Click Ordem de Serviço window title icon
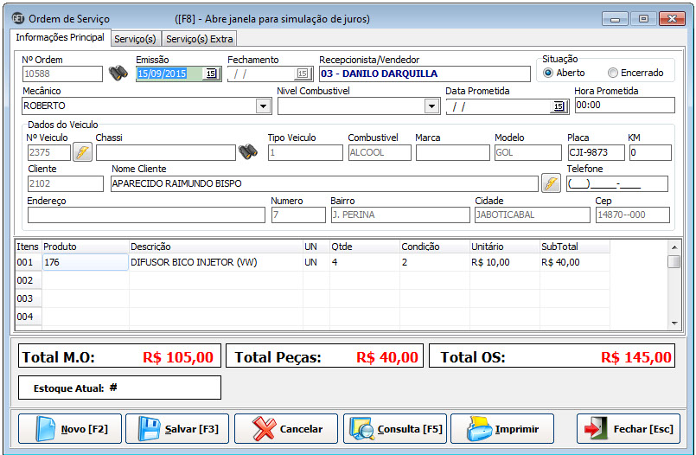The height and width of the screenshot is (455, 696). [x=17, y=18]
